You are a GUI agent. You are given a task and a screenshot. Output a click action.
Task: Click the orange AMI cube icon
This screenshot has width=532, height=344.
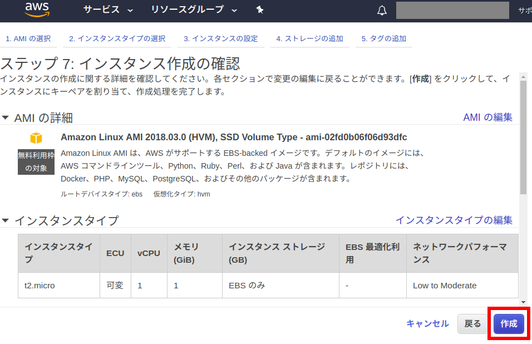(x=36, y=138)
